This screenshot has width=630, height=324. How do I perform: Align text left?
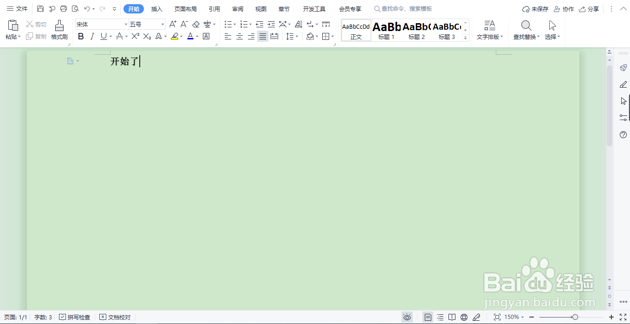click(x=228, y=36)
